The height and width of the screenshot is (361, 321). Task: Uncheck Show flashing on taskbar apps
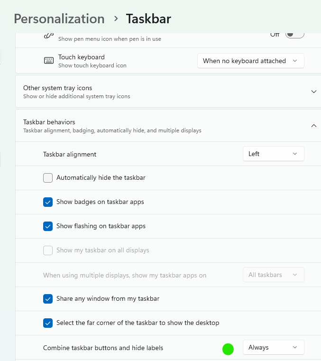point(48,226)
